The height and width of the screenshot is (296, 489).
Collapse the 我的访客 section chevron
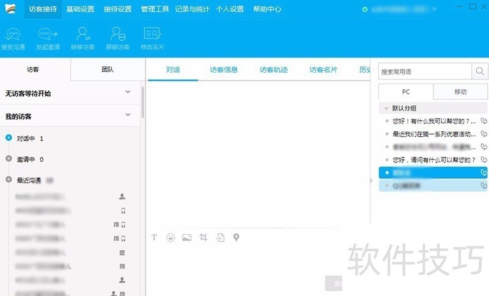point(128,114)
